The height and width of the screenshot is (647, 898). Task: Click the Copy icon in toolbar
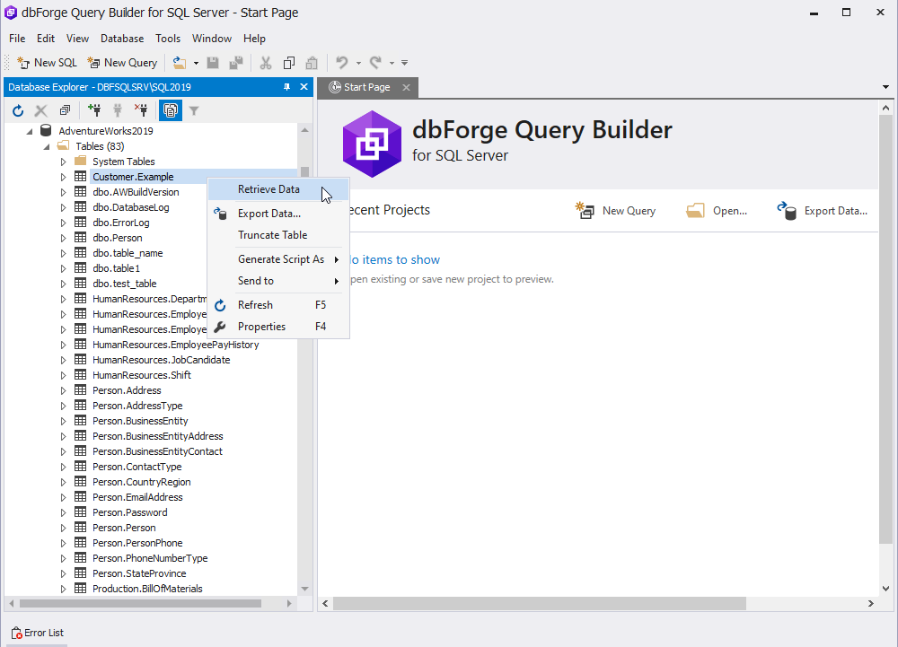click(289, 62)
